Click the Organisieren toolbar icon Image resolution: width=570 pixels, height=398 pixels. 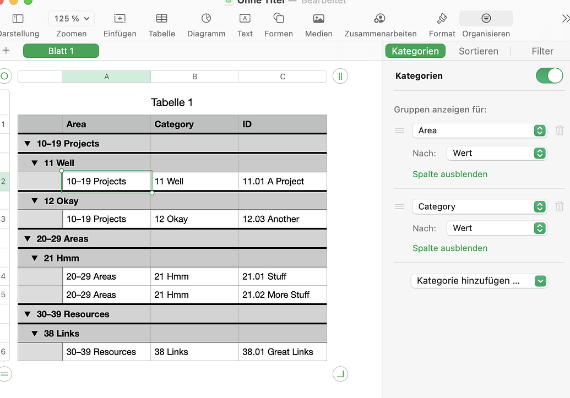486,19
